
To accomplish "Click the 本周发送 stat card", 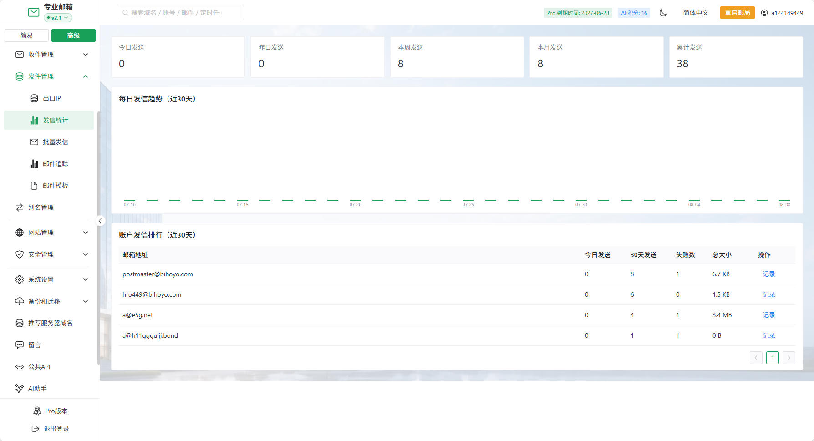I will tap(457, 57).
